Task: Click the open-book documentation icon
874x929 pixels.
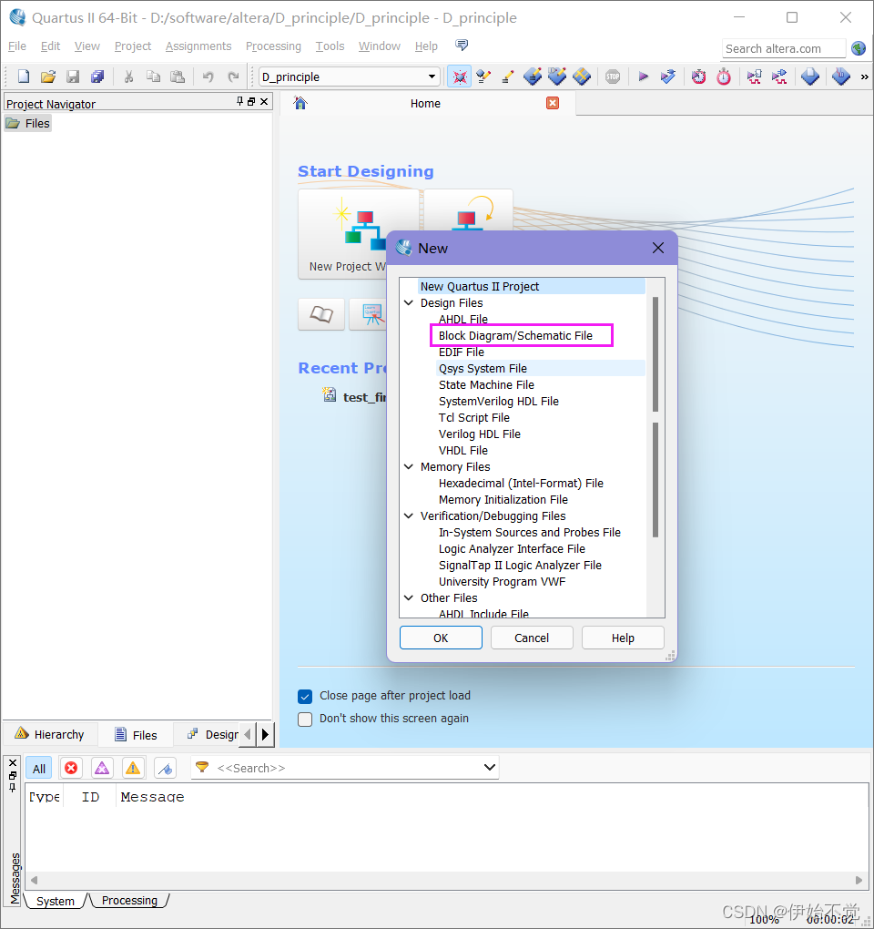Action: coord(321,314)
